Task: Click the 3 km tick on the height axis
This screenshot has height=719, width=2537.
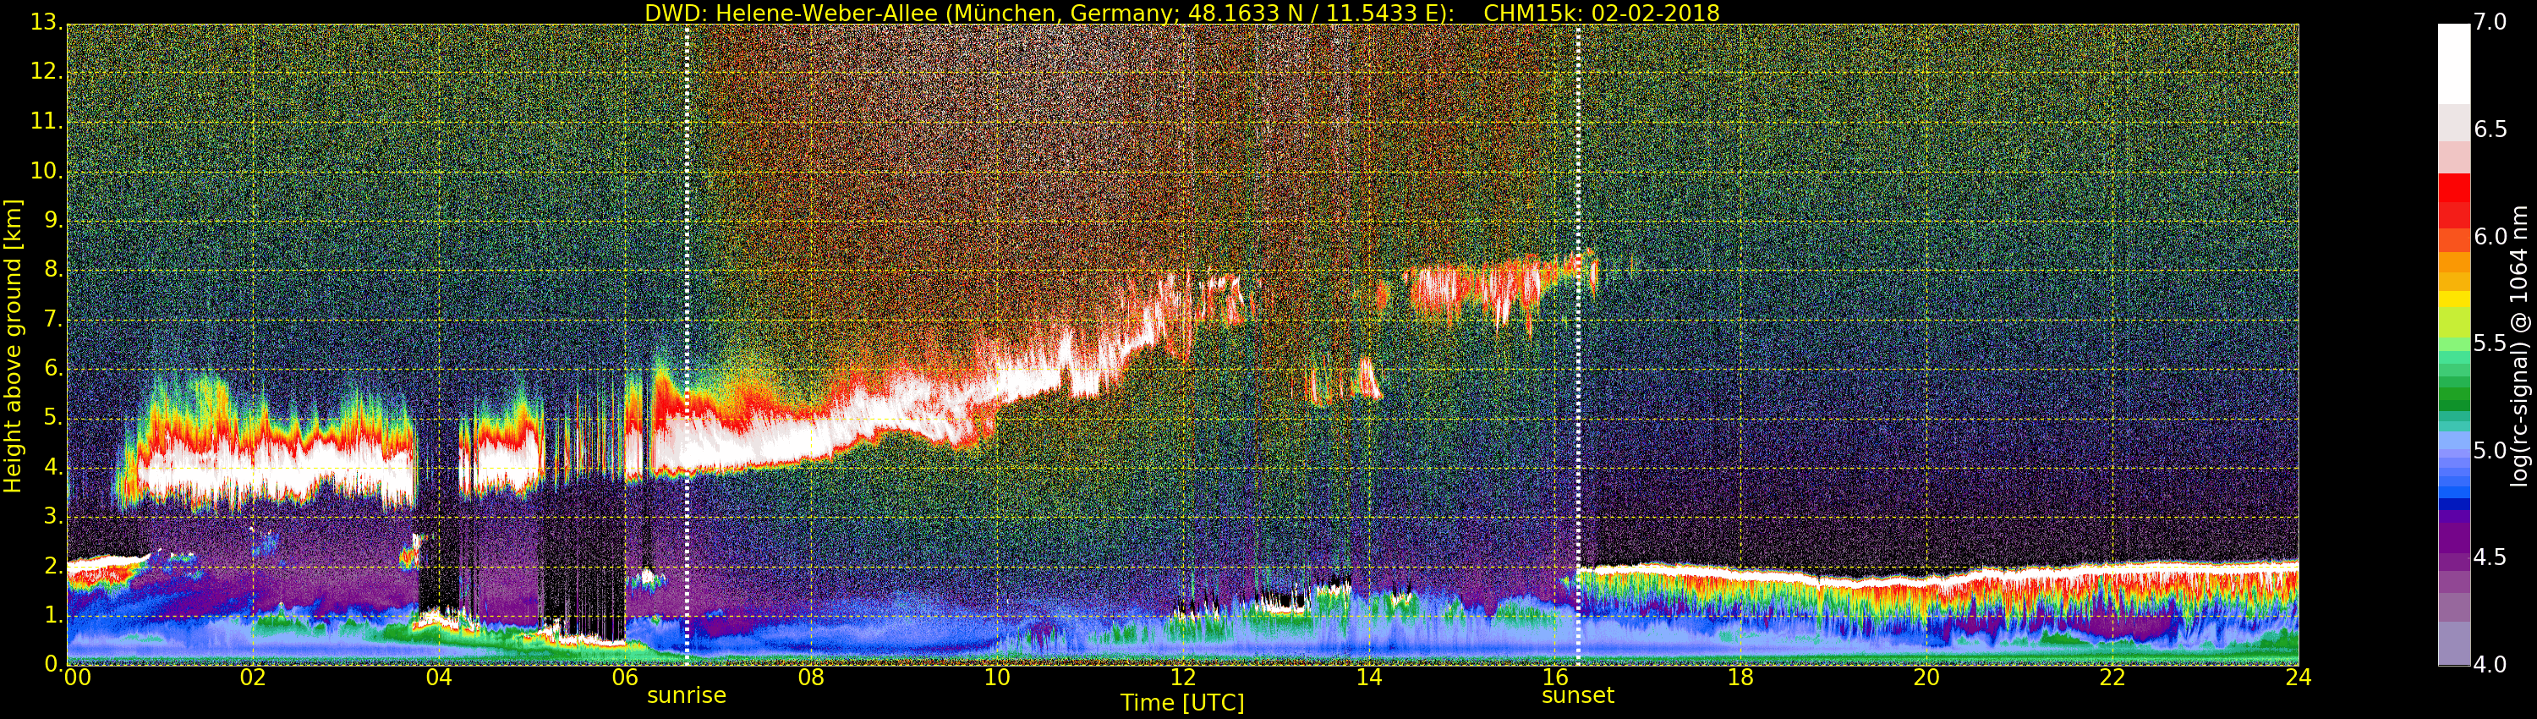Action: pos(53,517)
